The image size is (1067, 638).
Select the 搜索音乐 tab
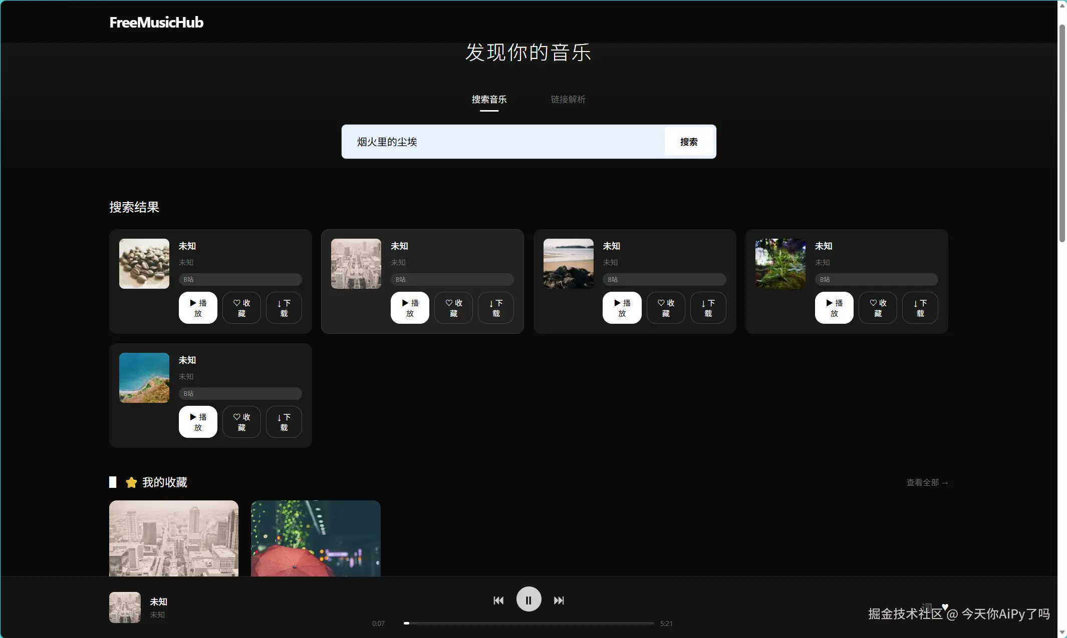coord(489,100)
